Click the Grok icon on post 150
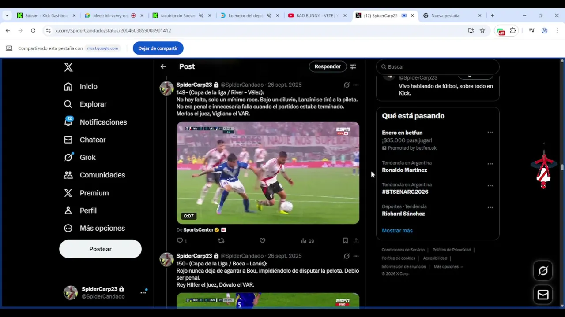565x317 pixels. (x=347, y=256)
